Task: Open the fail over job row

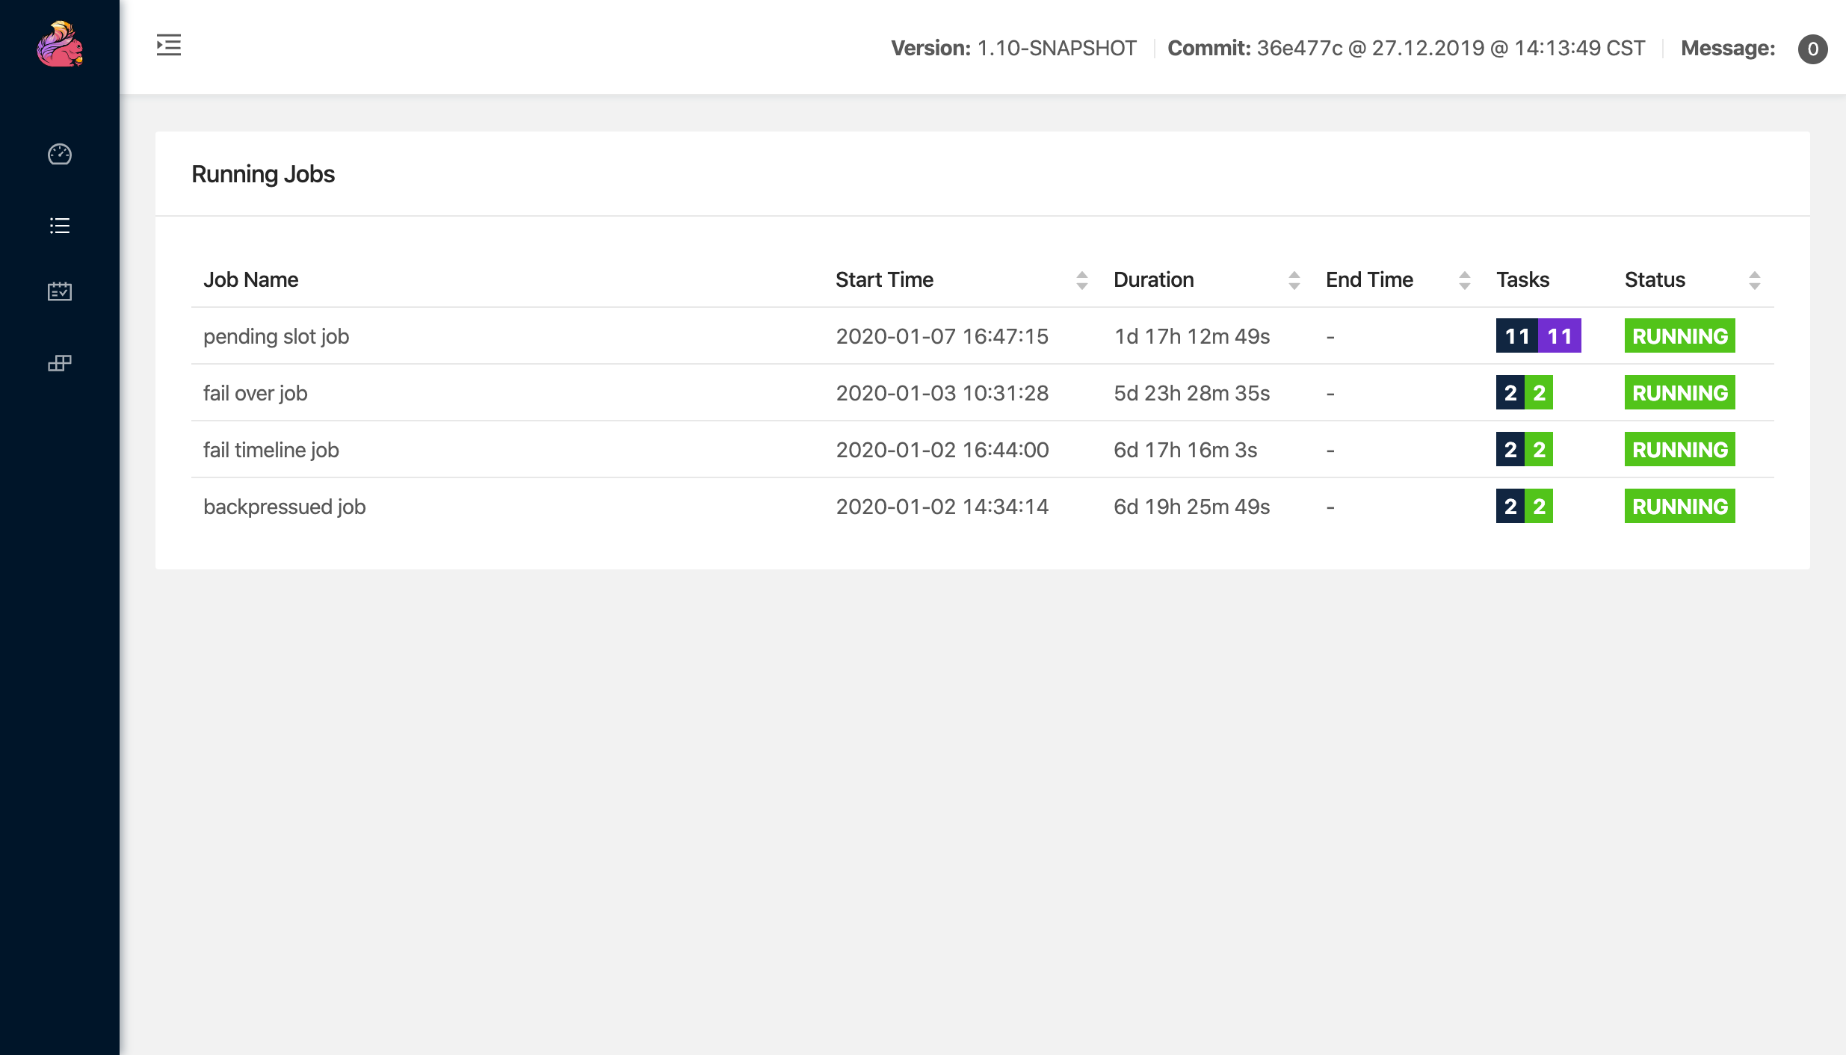Action: point(255,393)
